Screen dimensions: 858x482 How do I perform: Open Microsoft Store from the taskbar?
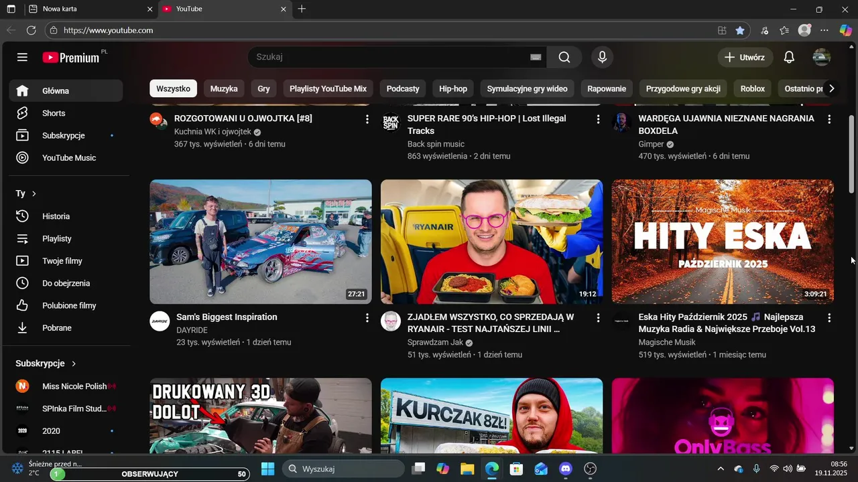click(x=516, y=469)
